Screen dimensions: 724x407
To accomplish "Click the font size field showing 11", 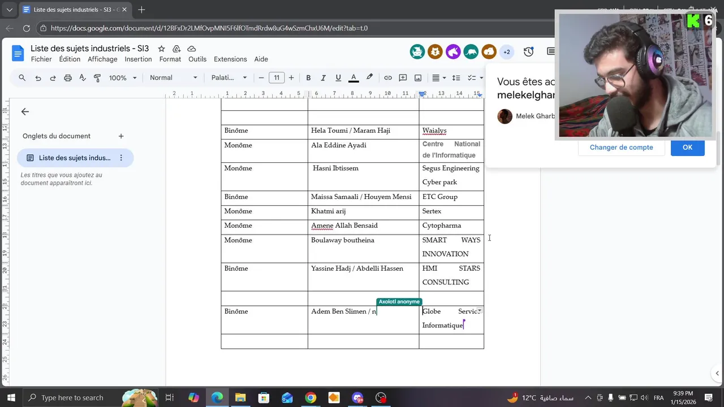I will 277,77.
